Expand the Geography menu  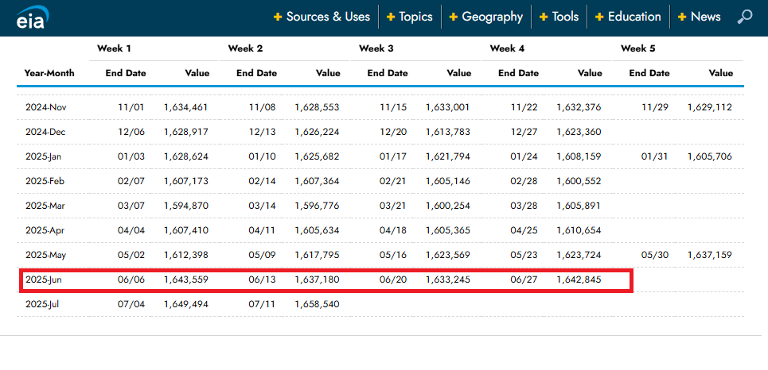[492, 17]
